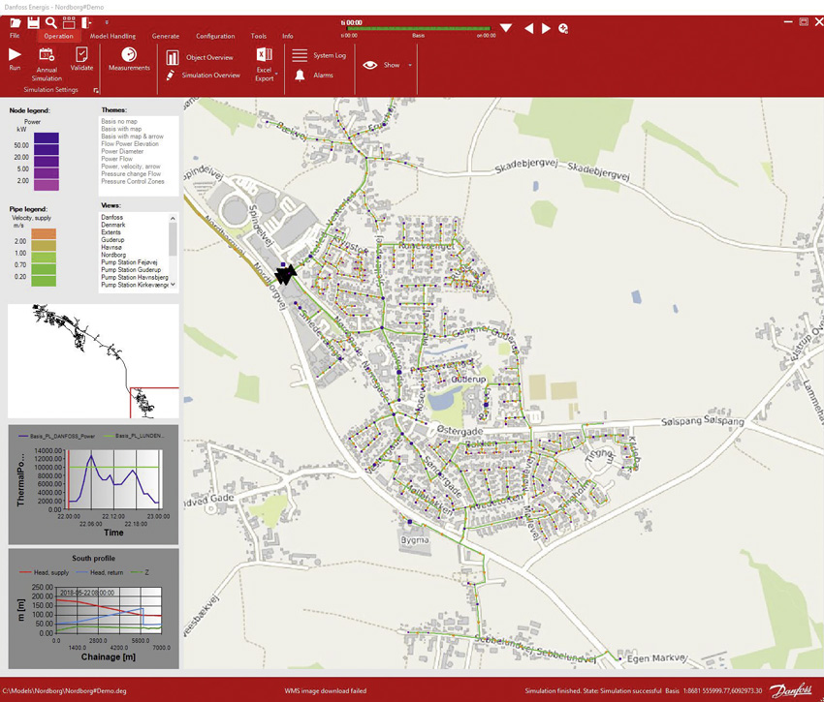Choose 'Basis with map' theme
Screen dimensions: 824x702
121,129
